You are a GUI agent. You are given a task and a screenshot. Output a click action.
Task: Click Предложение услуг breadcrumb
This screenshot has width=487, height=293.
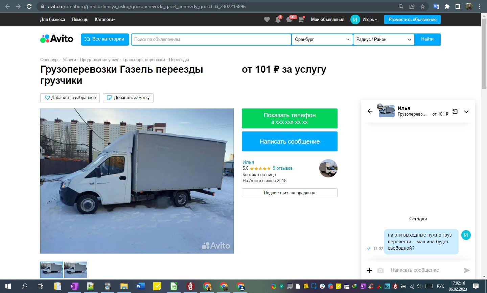pos(99,59)
